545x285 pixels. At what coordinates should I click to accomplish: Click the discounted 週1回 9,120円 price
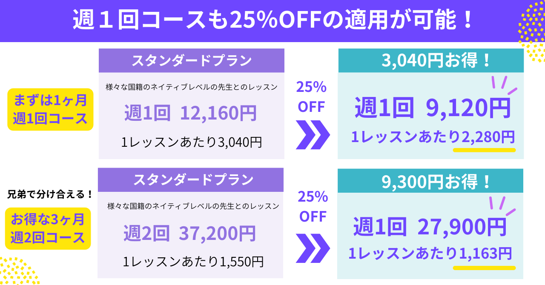coord(432,109)
